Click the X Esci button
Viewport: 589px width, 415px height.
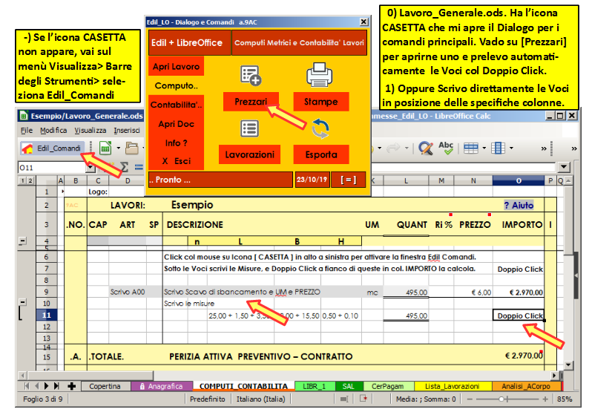pos(176,161)
